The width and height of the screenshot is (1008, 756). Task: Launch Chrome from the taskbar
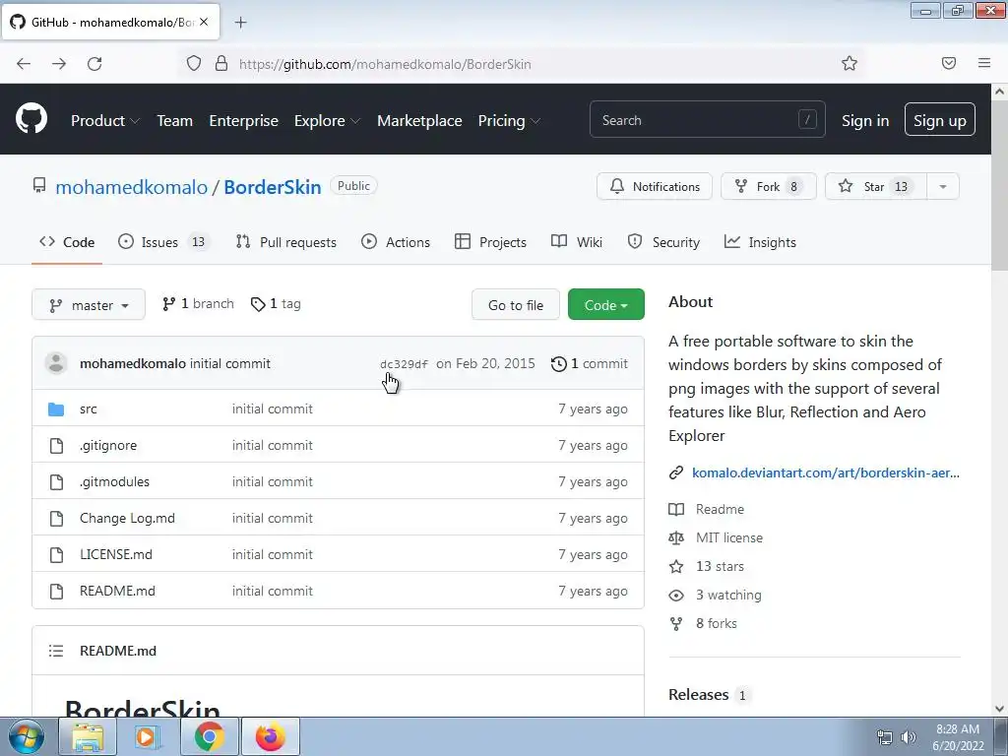209,736
